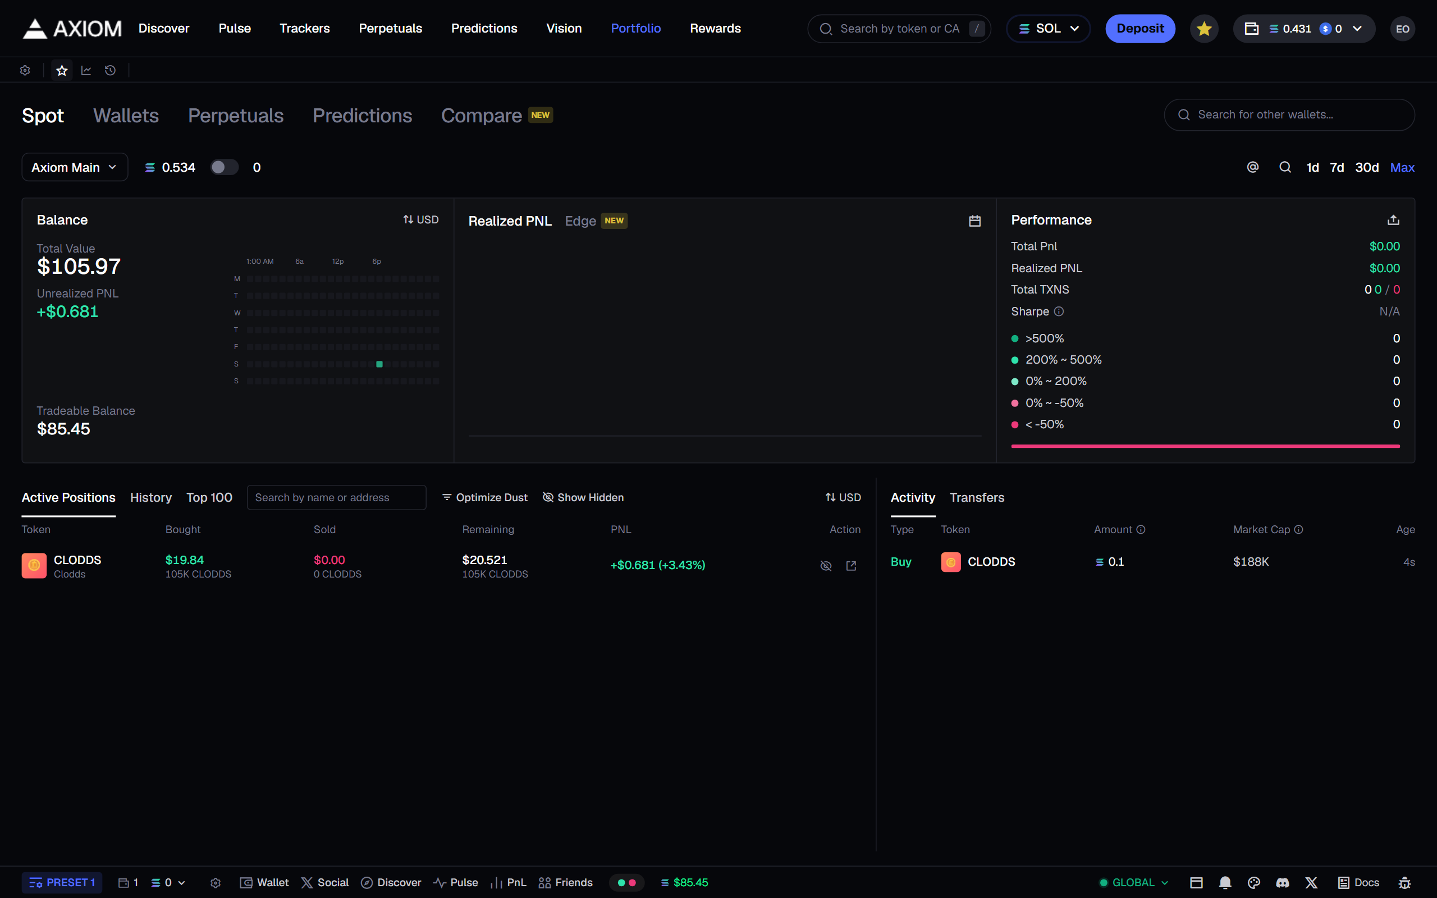Expand the bottom bar SOL 0 dropdown

[168, 882]
